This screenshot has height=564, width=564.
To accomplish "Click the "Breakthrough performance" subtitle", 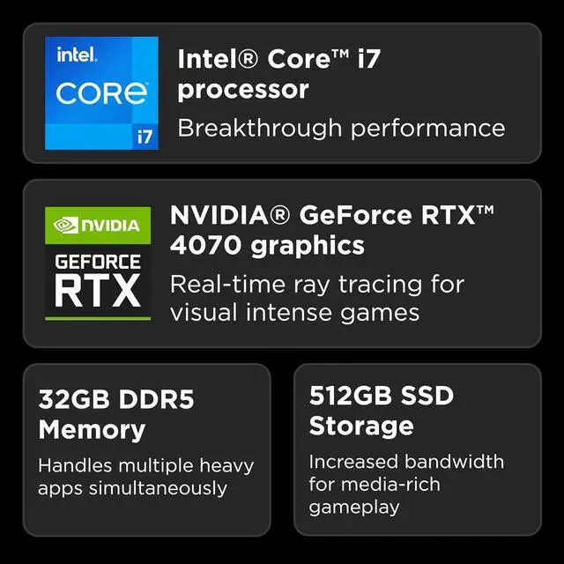I will click(341, 128).
